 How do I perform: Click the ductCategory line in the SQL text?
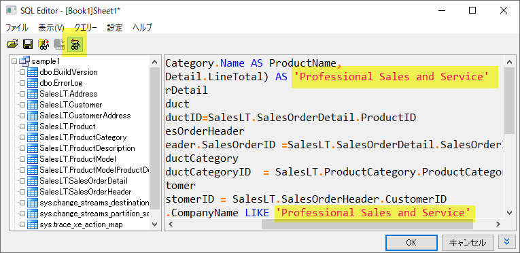(x=202, y=158)
